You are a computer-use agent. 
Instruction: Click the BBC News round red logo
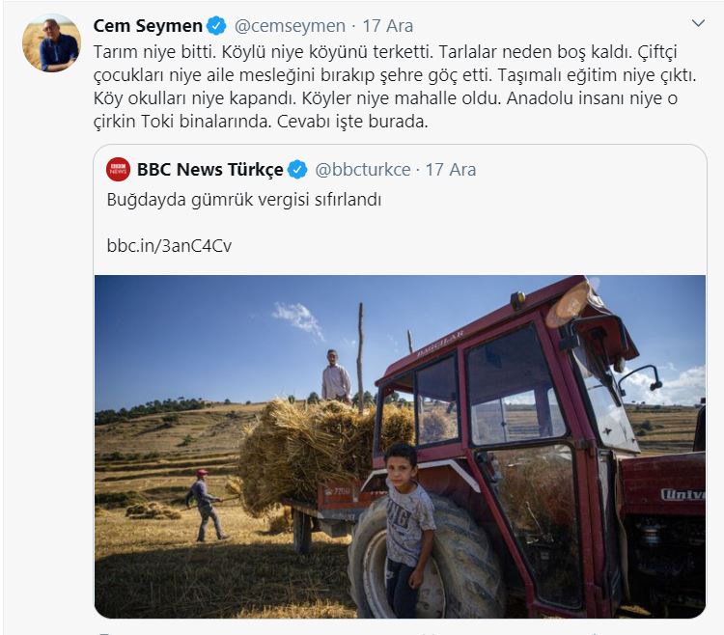point(118,169)
